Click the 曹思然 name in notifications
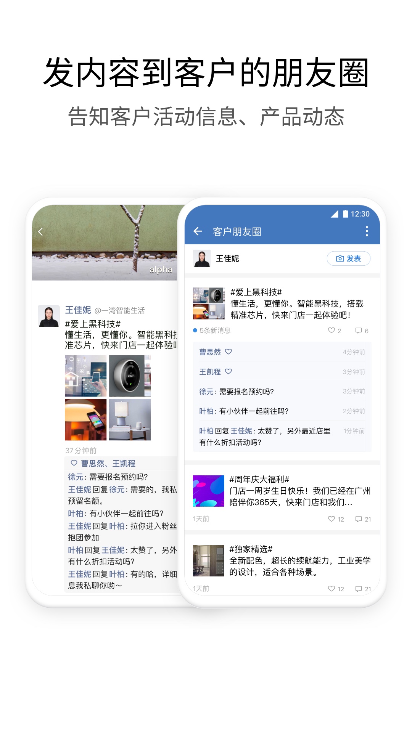This screenshot has height=732, width=412. [210, 352]
